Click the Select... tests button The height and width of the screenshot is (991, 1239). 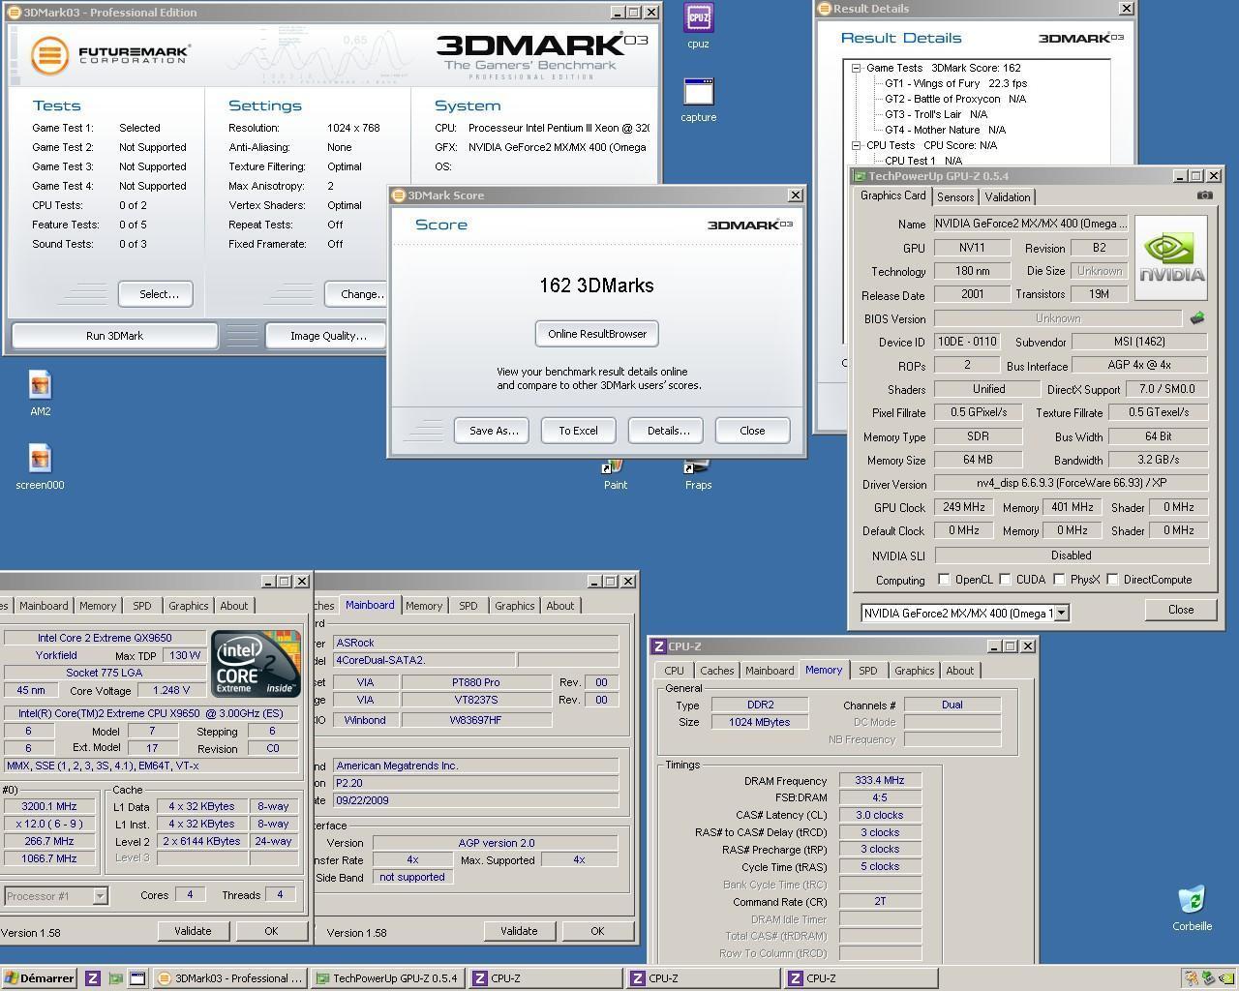[x=155, y=294]
